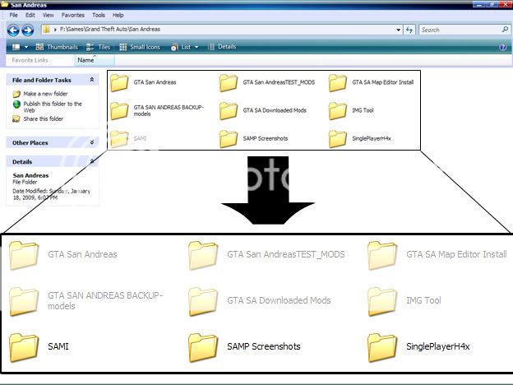Image resolution: width=513 pixels, height=385 pixels.
Task: Switch to Details view in the toolbar
Action: coord(222,47)
